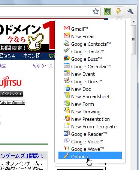Click the Fujitsu ad banner

12,86
